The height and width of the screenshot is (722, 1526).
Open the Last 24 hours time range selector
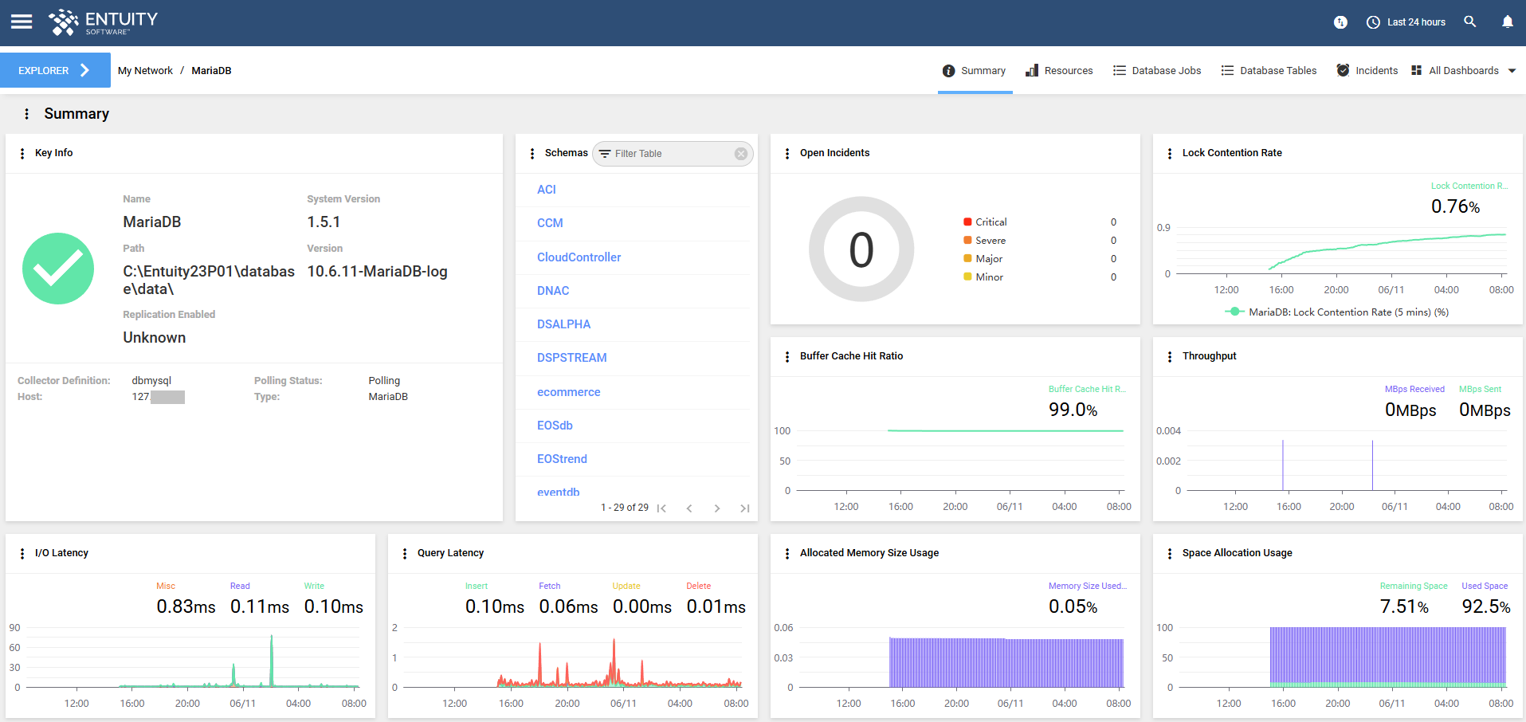coord(1406,22)
